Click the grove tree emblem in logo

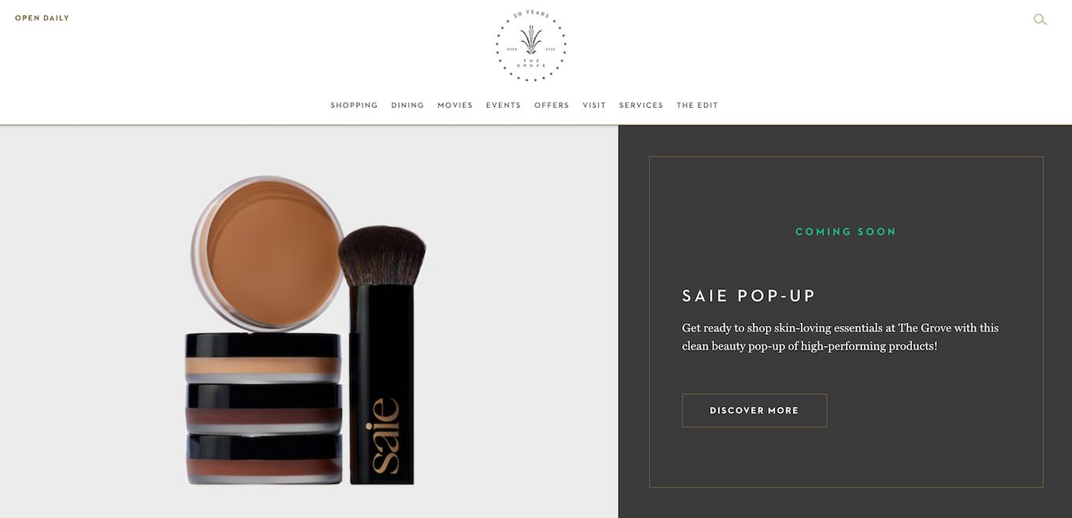[x=530, y=39]
